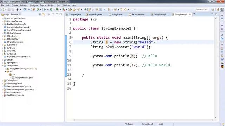Show the hidden editor tabs list

point(194,14)
